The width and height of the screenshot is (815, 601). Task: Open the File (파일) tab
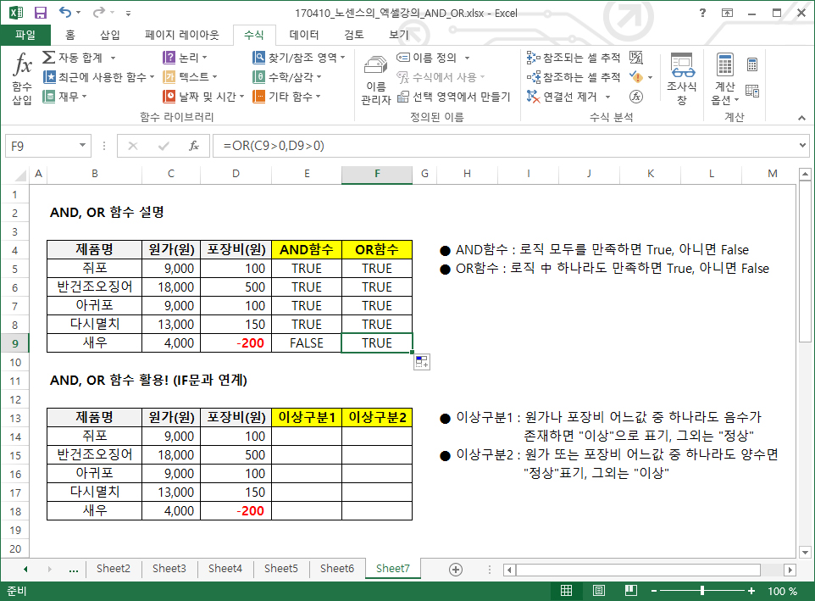[25, 35]
